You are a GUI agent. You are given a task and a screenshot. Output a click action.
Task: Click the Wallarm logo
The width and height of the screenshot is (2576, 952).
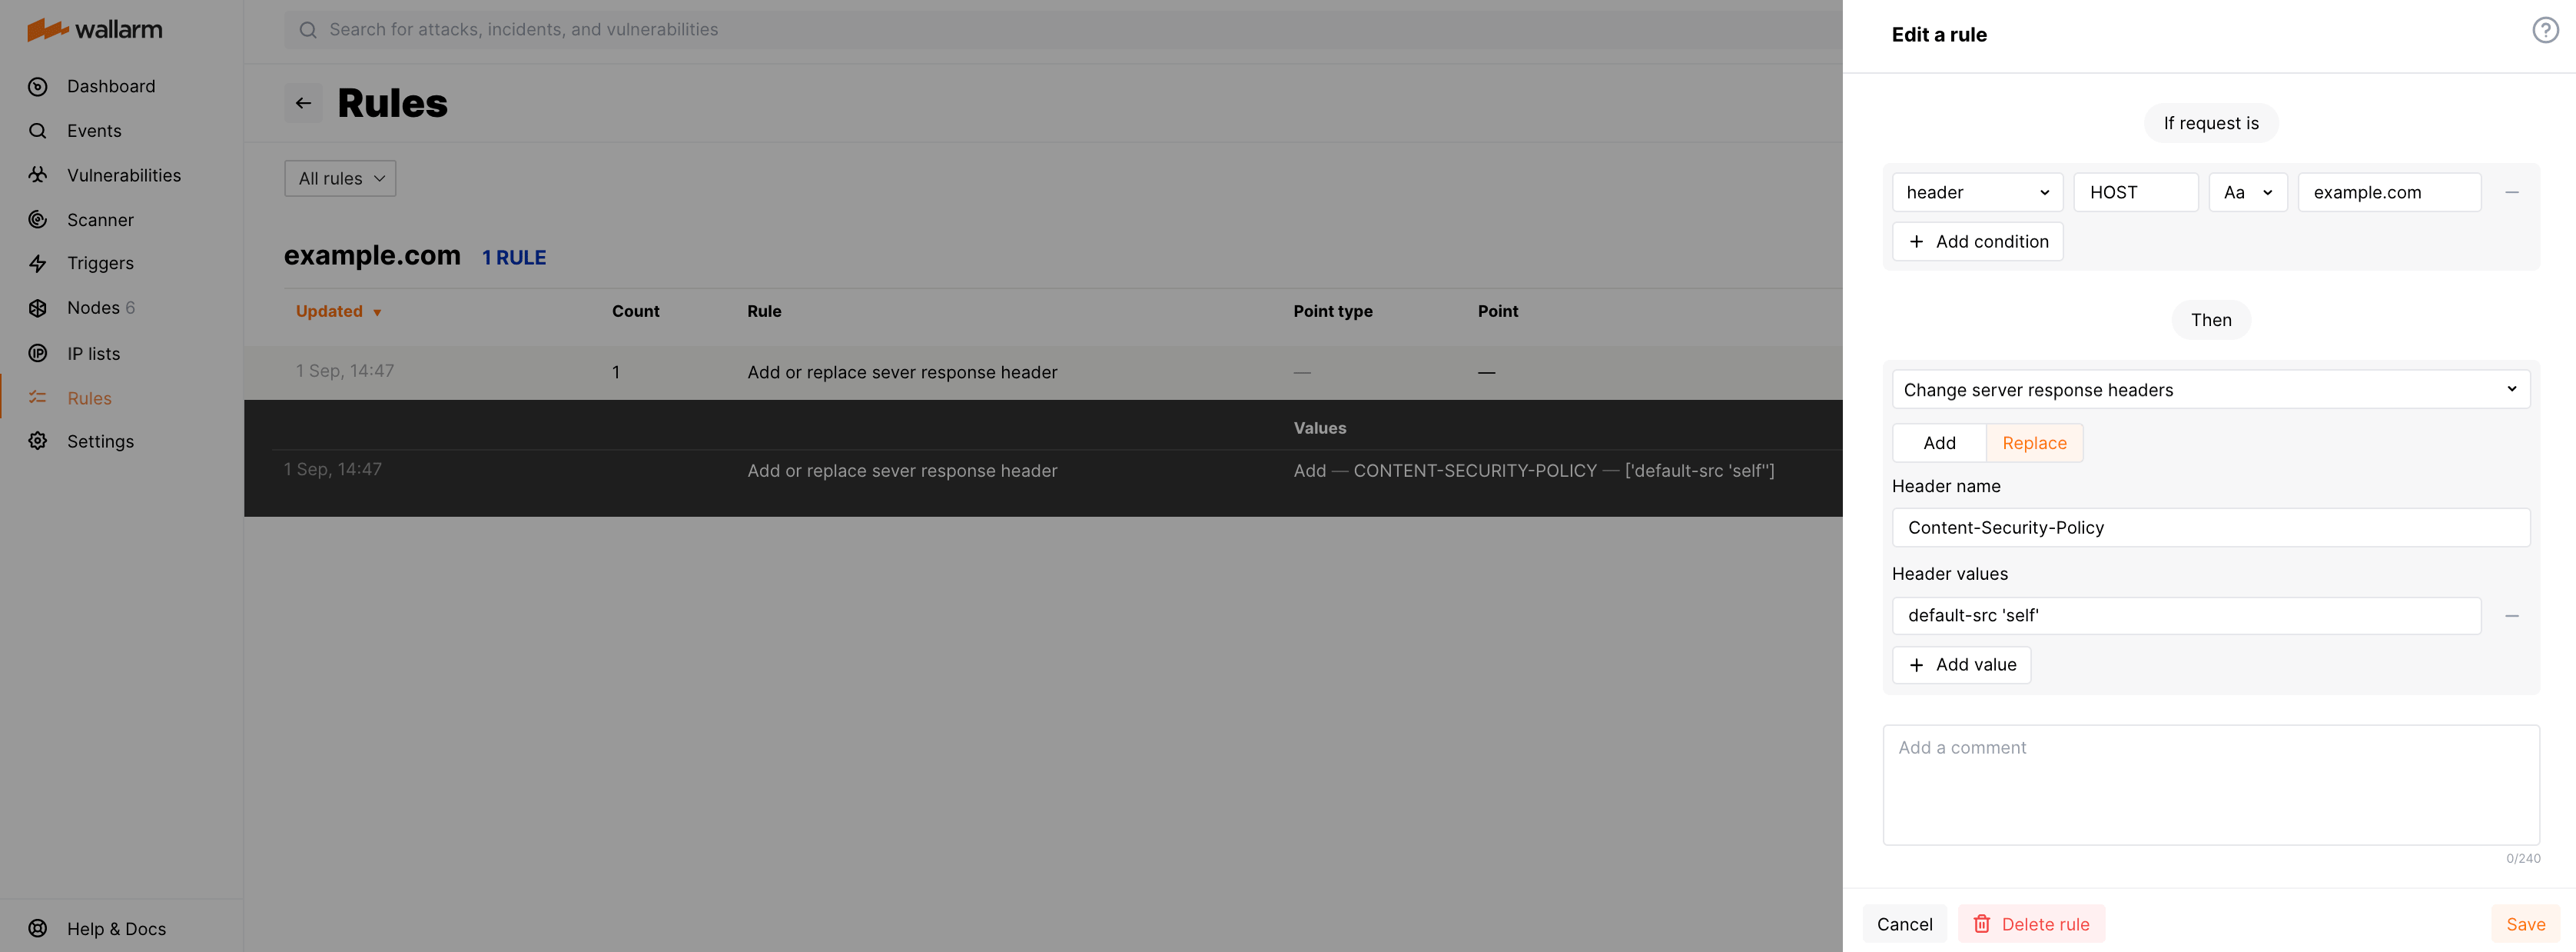pos(95,29)
